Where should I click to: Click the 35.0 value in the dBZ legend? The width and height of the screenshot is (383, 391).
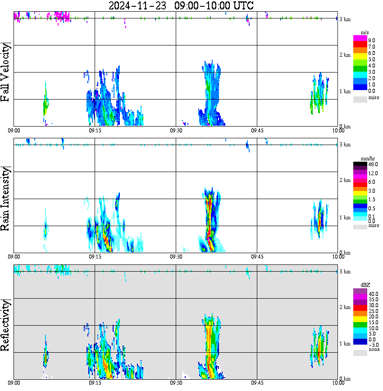tap(374, 300)
